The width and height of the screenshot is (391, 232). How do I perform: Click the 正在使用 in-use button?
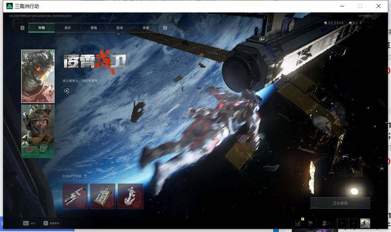(340, 203)
